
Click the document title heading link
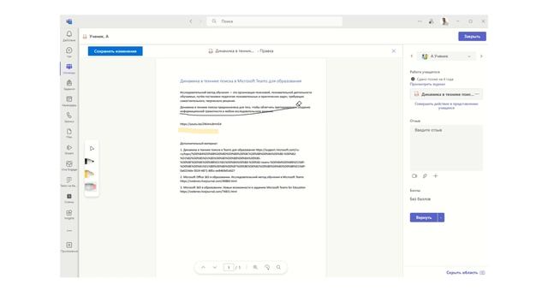[x=241, y=81]
